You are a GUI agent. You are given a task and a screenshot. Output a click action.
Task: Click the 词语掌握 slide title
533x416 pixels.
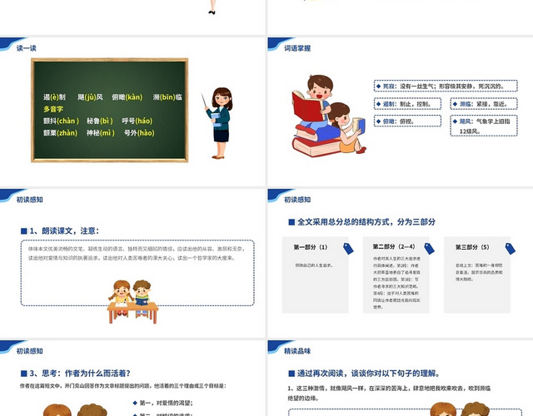(x=297, y=48)
